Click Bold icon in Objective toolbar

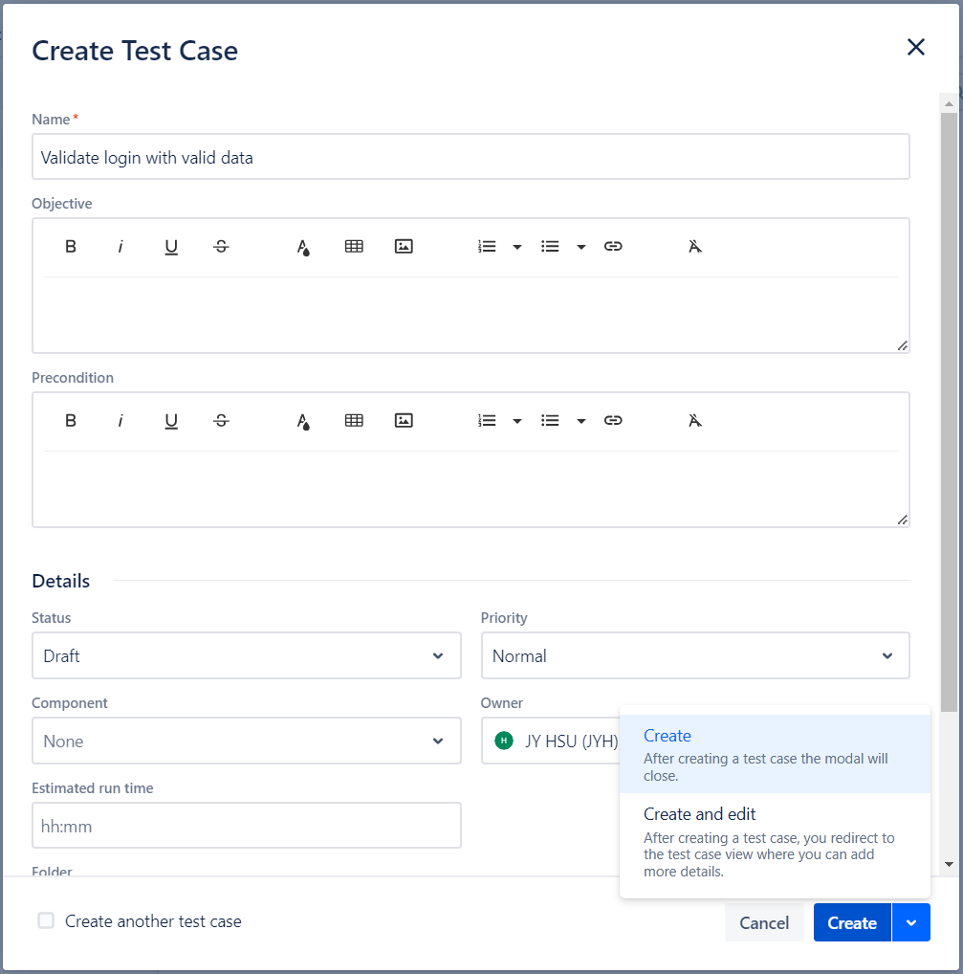[71, 247]
